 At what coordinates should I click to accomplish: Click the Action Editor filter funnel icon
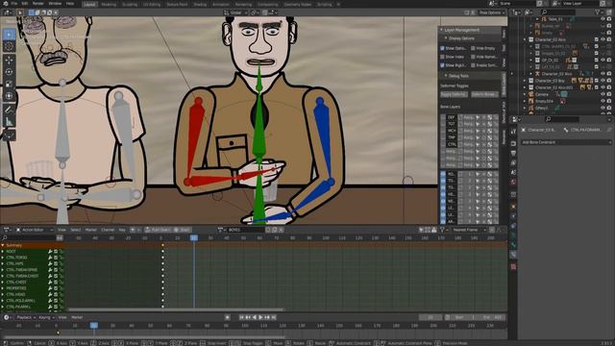coord(442,230)
